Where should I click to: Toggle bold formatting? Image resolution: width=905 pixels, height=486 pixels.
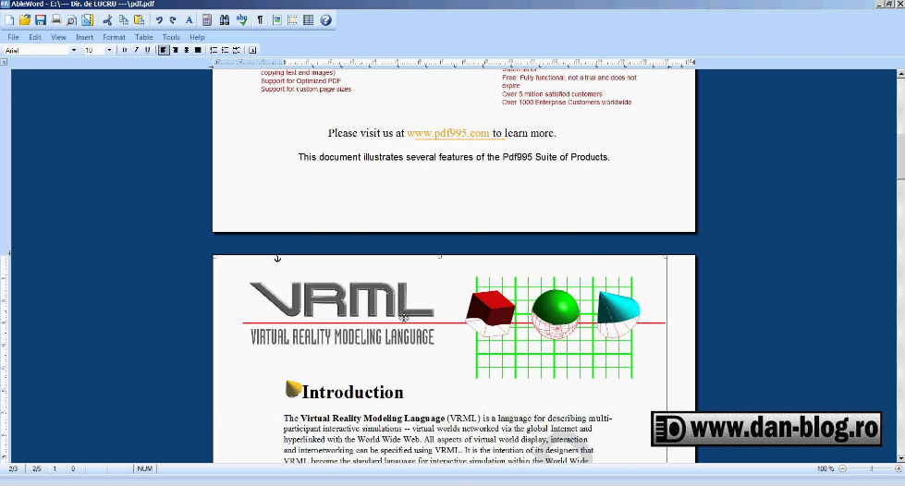(x=125, y=50)
